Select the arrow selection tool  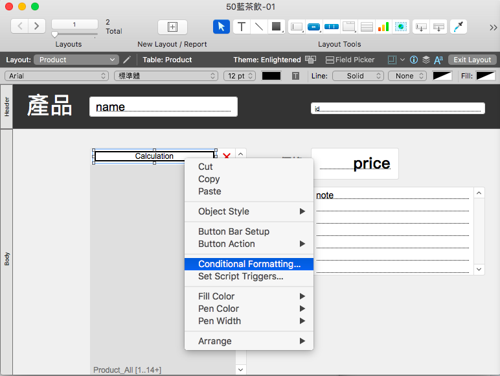point(222,27)
